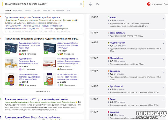Select the 1 439 ₽ окАптека price
This screenshot has height=120, width=168.
coord(94,112)
